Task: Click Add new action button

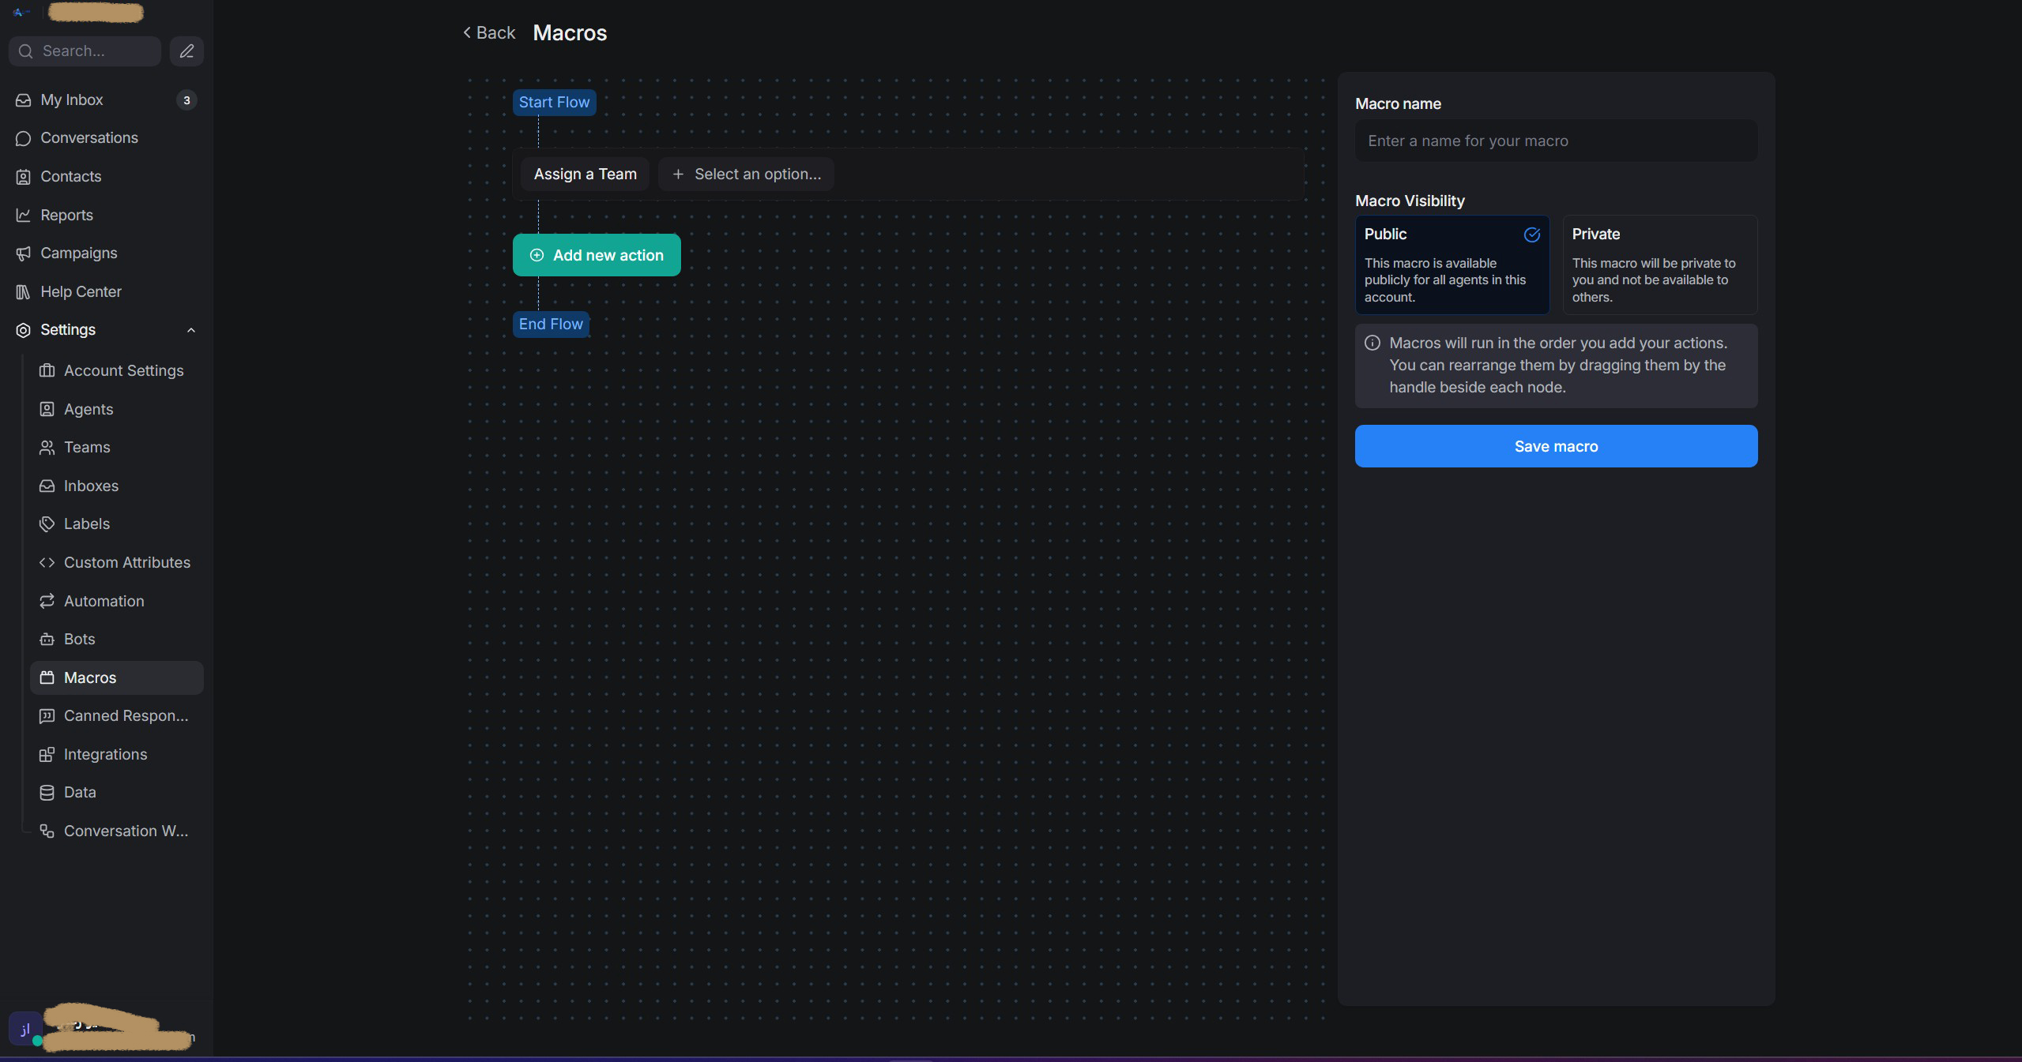Action: coord(597,255)
